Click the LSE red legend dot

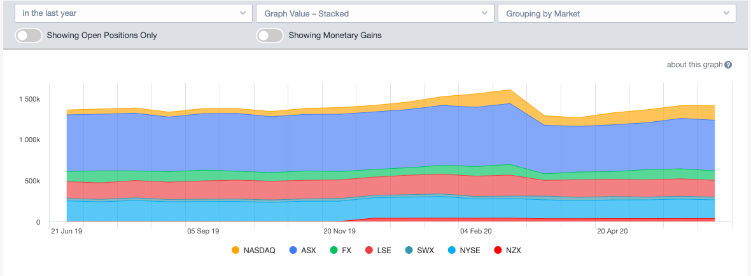tap(368, 251)
